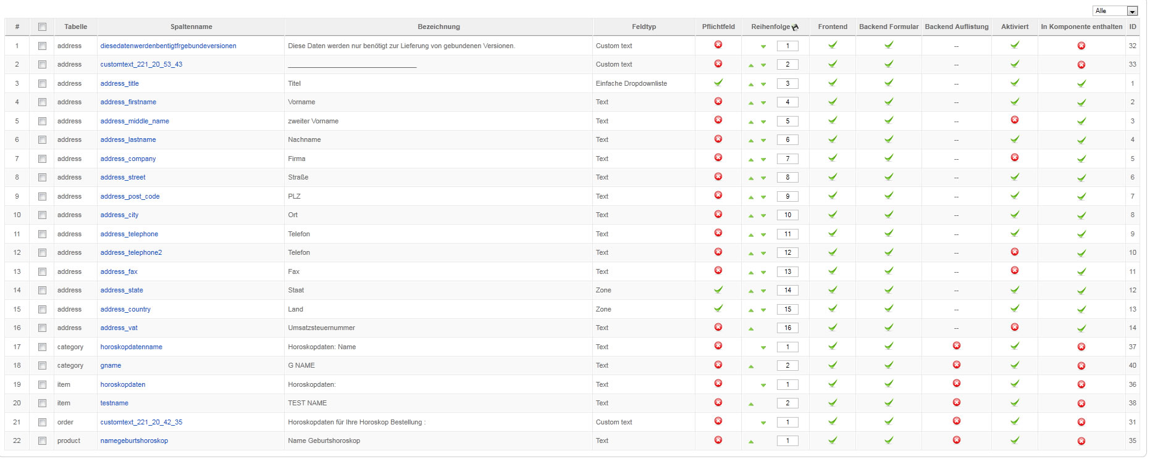Screen dimensions: 1150x459
Task: Enable the deactivated address_middle_name field under Aktiviert
Action: pos(1015,120)
